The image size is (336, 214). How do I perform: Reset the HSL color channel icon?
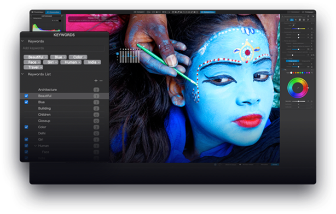312,73
